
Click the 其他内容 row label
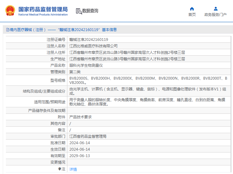coord(58,124)
